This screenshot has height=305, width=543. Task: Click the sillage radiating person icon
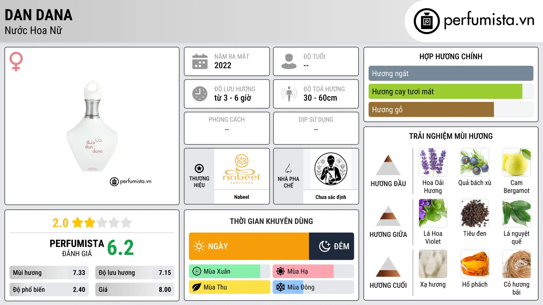click(x=289, y=94)
